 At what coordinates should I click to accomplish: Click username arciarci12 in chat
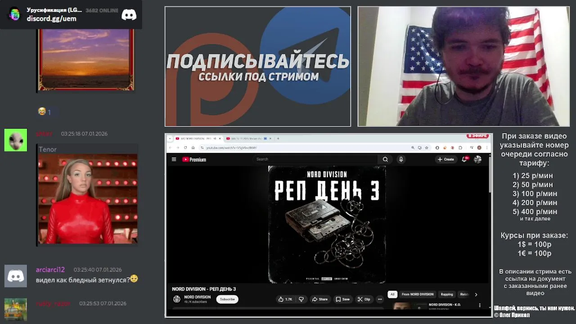click(x=50, y=270)
